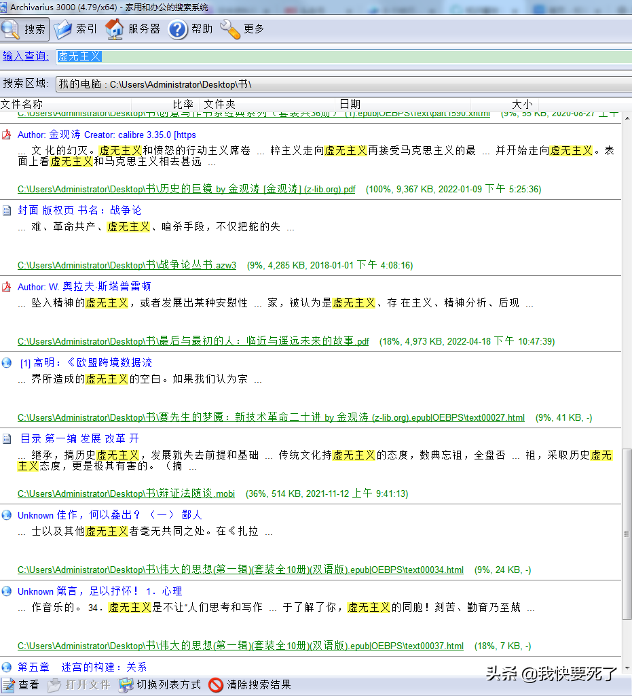Open the 服务器 house icon
The height and width of the screenshot is (696, 632).
point(115,29)
